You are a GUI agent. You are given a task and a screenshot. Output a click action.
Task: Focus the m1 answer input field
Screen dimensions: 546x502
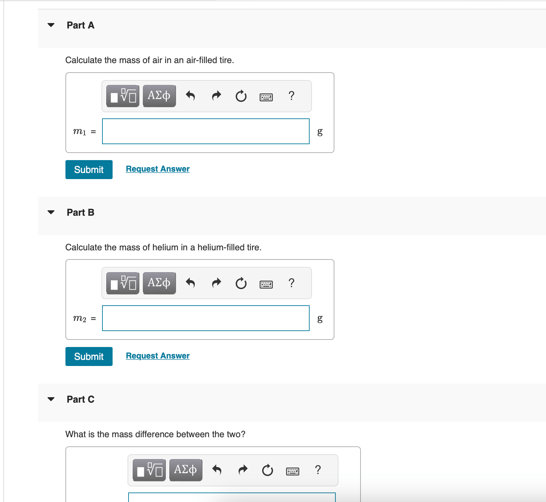pyautogui.click(x=206, y=131)
